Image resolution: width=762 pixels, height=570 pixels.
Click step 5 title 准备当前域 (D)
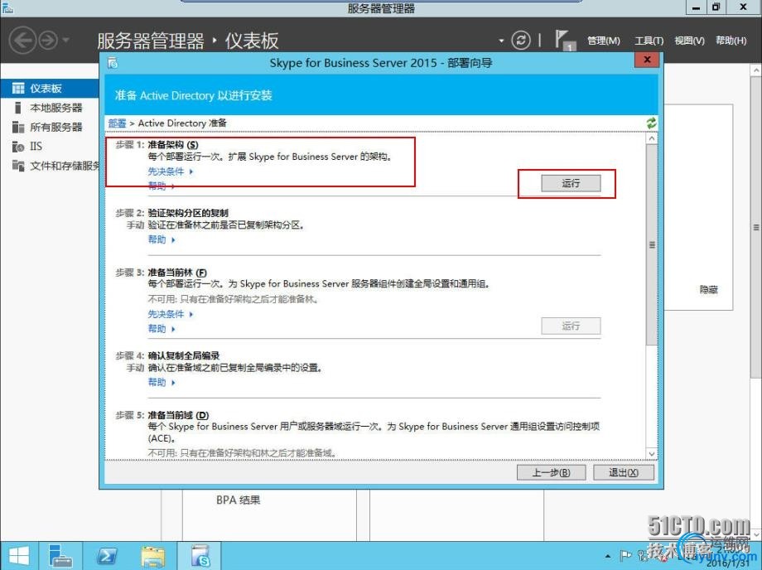[178, 415]
